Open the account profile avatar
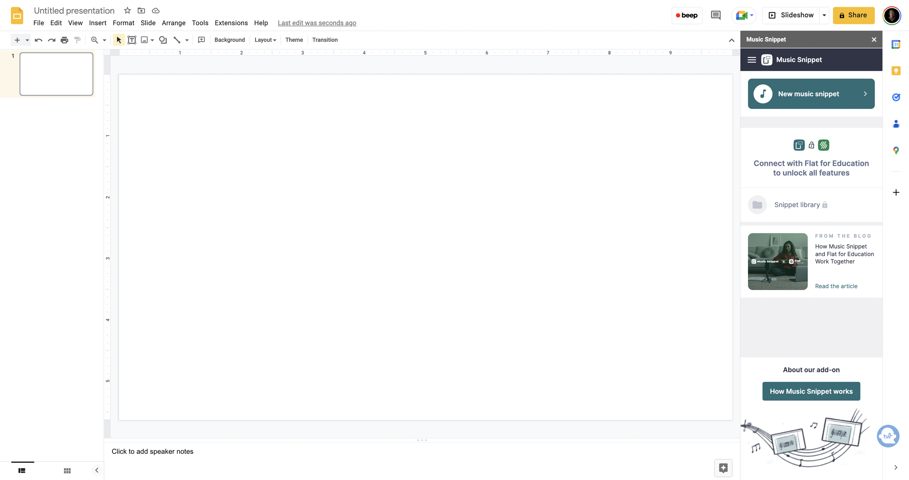909x480 pixels. [892, 16]
